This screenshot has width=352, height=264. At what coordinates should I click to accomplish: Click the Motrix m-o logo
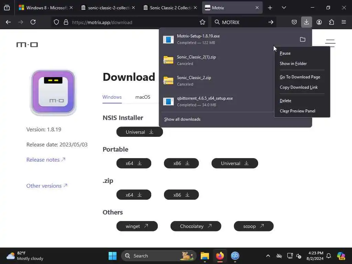[x=27, y=45]
